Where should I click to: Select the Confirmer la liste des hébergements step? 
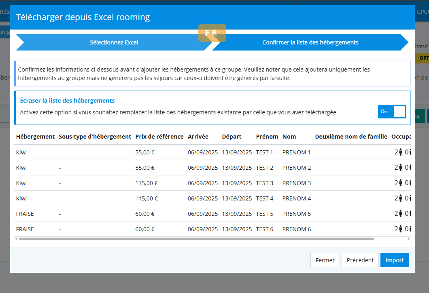click(310, 42)
